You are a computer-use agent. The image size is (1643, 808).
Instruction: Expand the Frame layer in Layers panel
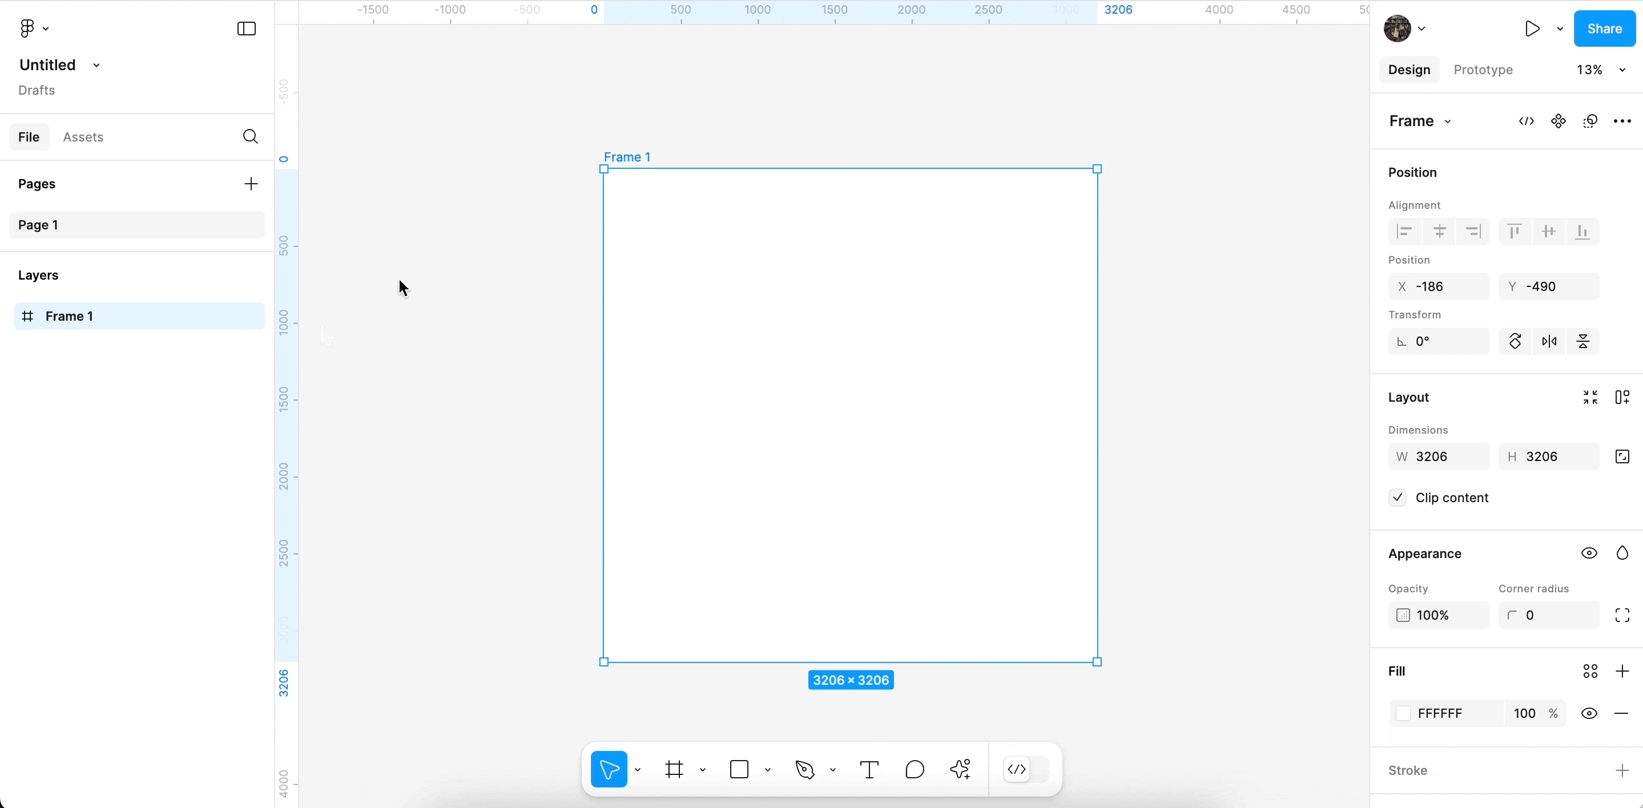[13, 316]
